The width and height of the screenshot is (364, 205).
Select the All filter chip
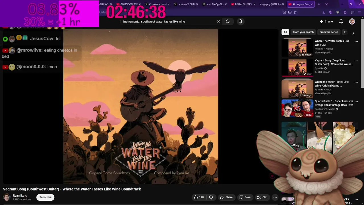coord(285,32)
